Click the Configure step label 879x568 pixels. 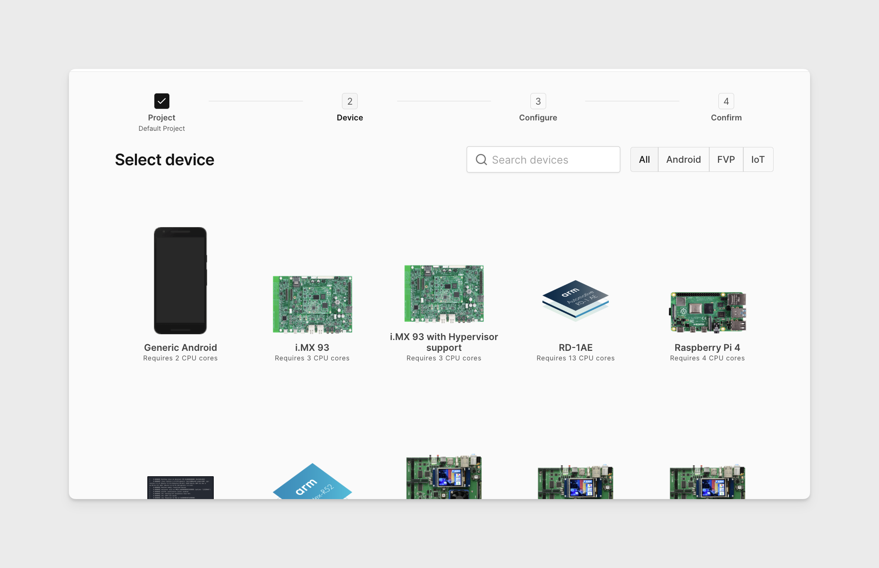[537, 118]
